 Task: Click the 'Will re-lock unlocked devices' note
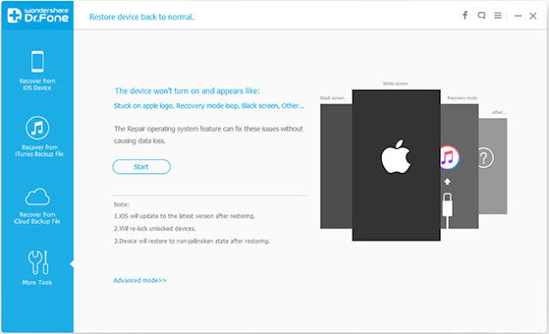(x=154, y=229)
